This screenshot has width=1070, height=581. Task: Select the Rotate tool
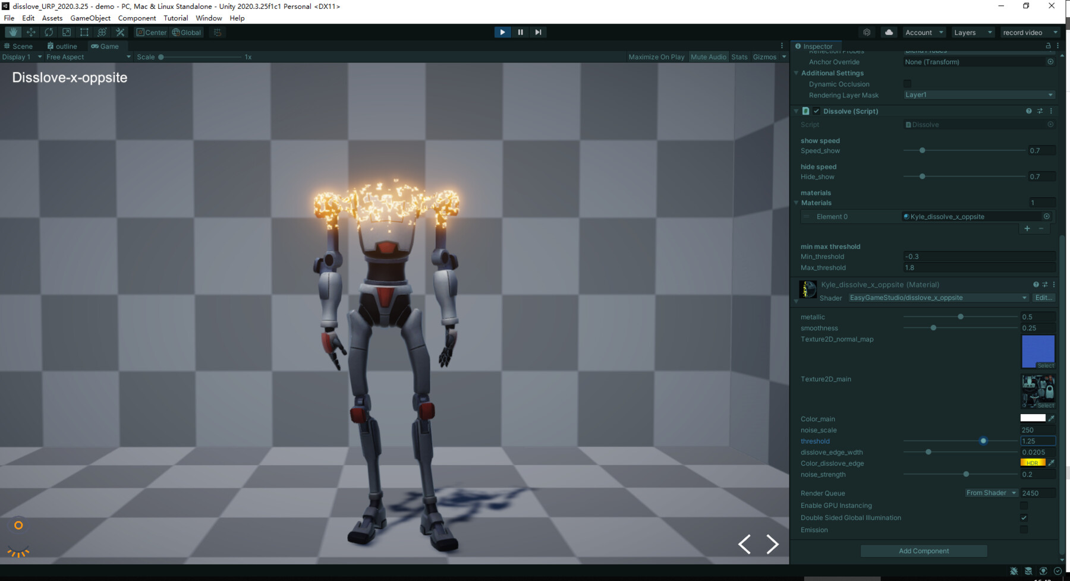coord(49,32)
